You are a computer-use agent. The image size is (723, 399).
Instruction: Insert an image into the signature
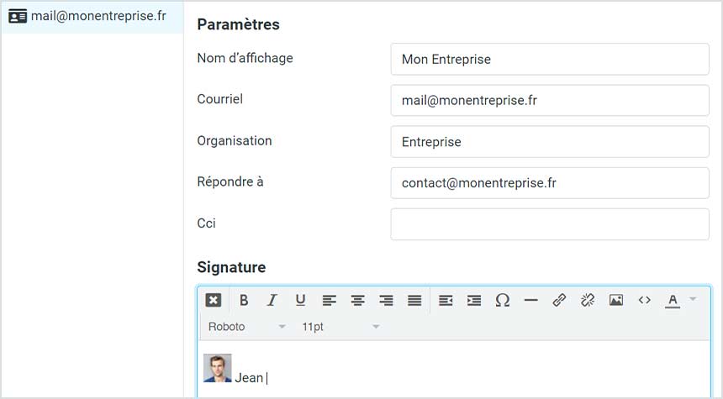[x=616, y=301]
